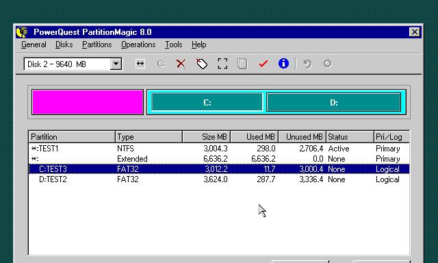The height and width of the screenshot is (263, 438).
Task: Click the red checkmark check partition icon
Action: (x=263, y=64)
